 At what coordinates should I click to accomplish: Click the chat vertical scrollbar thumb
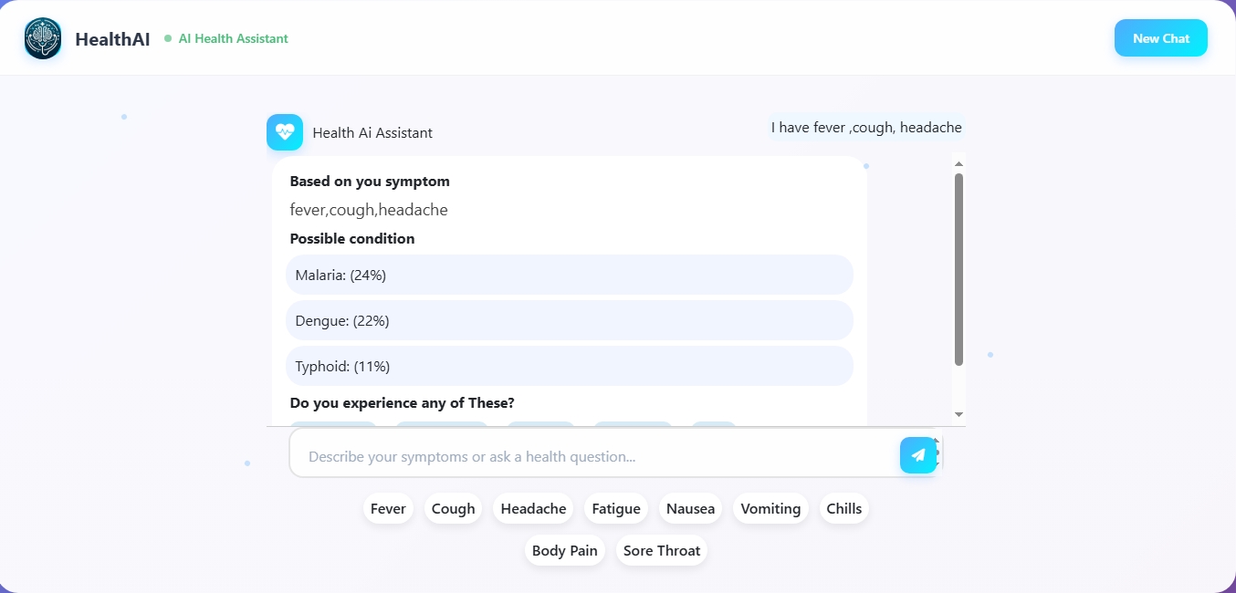point(958,269)
